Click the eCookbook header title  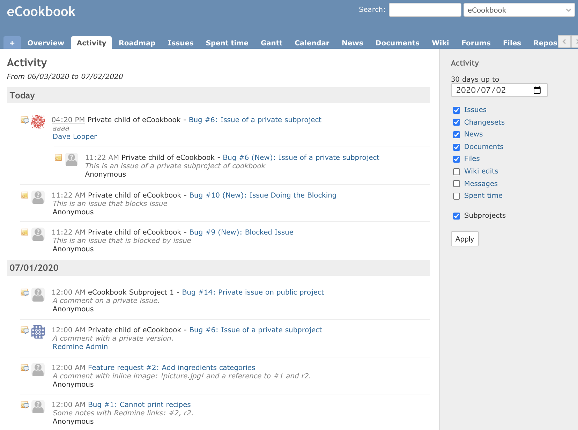[41, 12]
